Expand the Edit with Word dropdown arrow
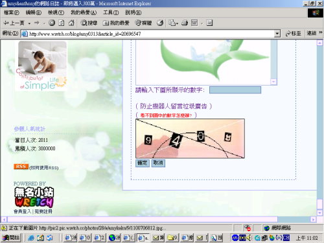Image resolution: width=324 pixels, height=243 pixels. (x=202, y=23)
